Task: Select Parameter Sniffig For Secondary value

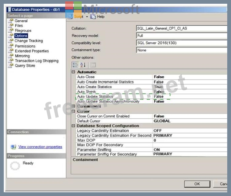Action: 163,154
